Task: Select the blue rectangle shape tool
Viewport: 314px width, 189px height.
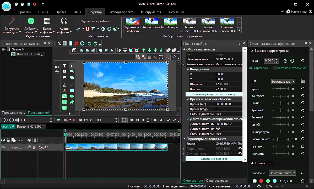Action: click(x=72, y=90)
